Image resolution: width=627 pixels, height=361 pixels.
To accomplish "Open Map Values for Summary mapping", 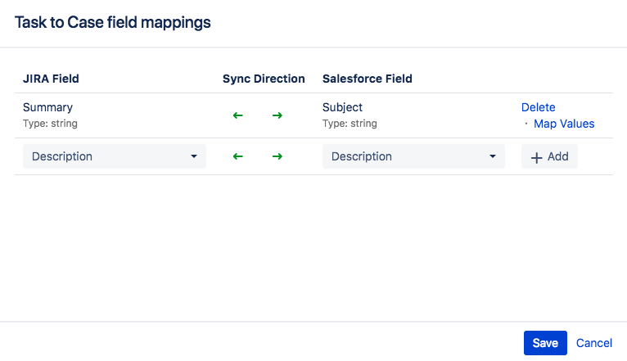I will [564, 124].
